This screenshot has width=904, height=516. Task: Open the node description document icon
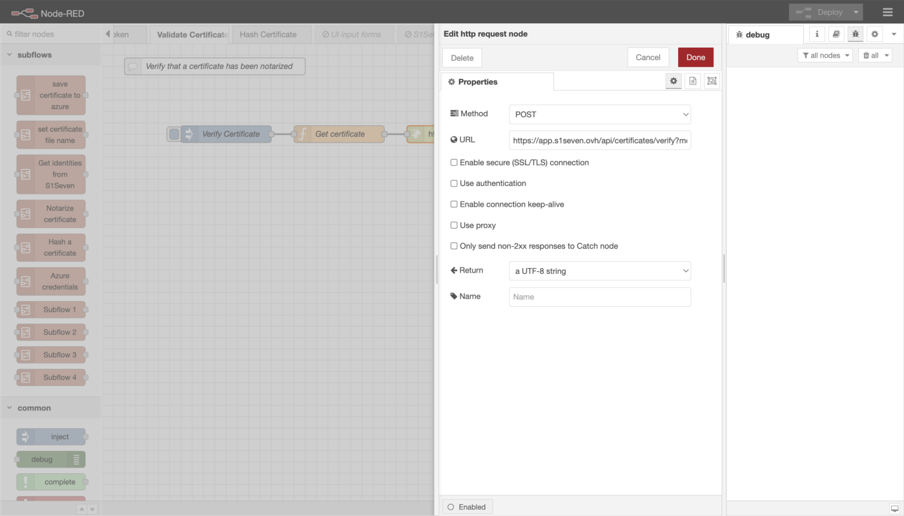(692, 81)
